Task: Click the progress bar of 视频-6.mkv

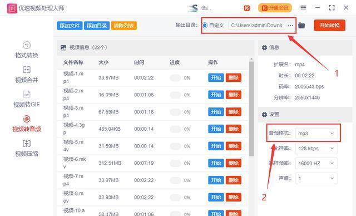Action: [x=175, y=163]
